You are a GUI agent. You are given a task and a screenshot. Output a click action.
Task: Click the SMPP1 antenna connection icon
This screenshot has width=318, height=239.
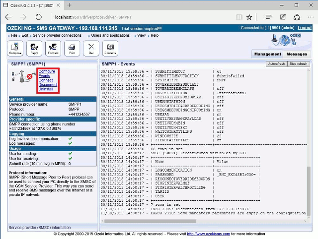tap(23, 76)
